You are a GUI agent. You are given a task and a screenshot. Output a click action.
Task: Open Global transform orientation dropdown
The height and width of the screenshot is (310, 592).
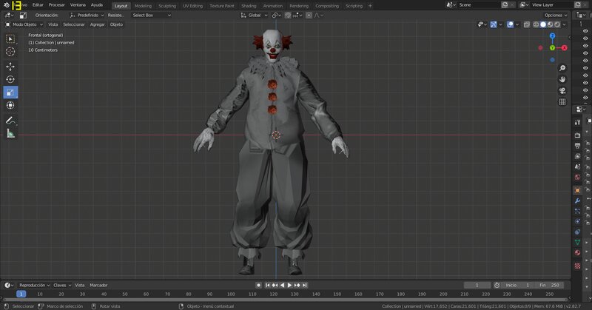254,16
